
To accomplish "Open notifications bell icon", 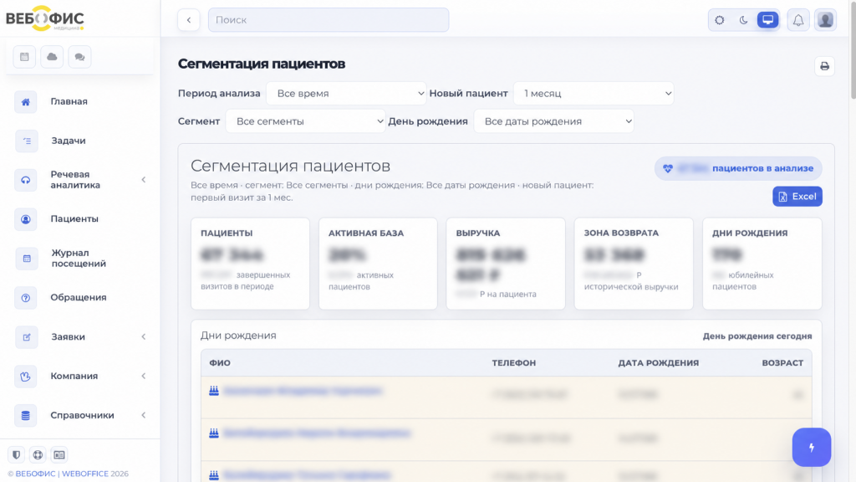I will 798,20.
